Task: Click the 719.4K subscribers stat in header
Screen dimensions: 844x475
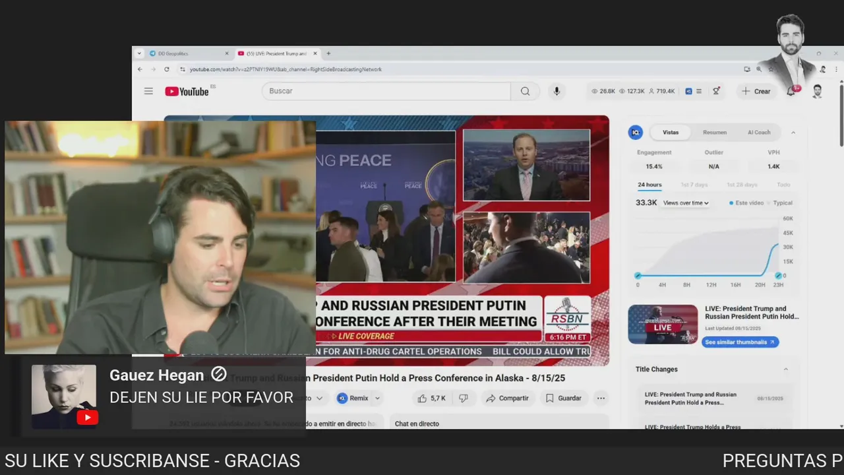Action: (x=661, y=91)
